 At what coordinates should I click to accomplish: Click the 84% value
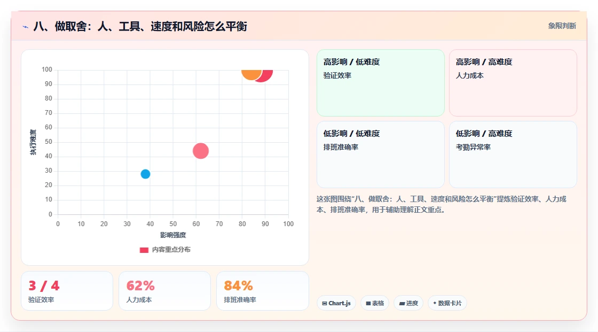click(238, 286)
